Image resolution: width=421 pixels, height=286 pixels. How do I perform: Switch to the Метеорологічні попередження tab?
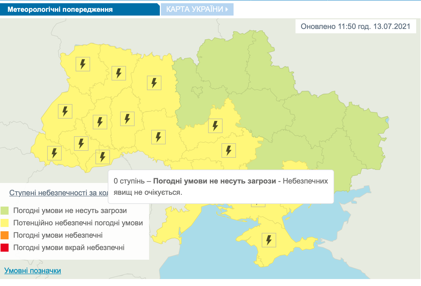tap(60, 9)
